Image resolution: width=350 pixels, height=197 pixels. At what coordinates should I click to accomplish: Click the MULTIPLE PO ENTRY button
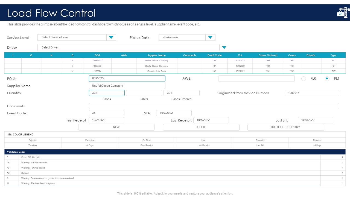(286, 127)
